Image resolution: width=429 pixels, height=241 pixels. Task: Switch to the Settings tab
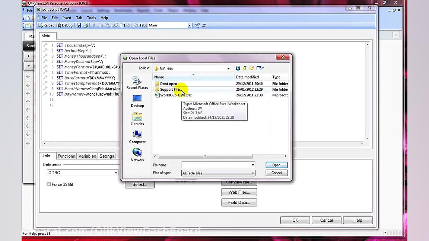click(107, 156)
